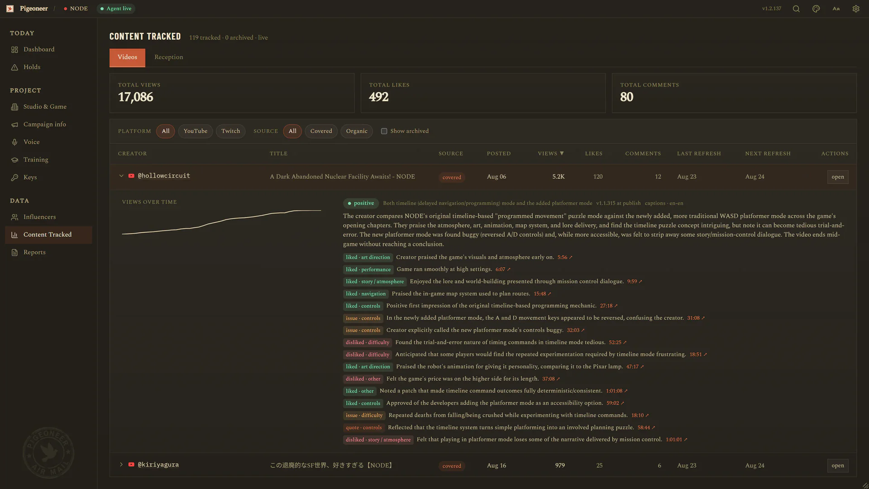Click YouTube icon beside @kiriyagura

coord(131,465)
